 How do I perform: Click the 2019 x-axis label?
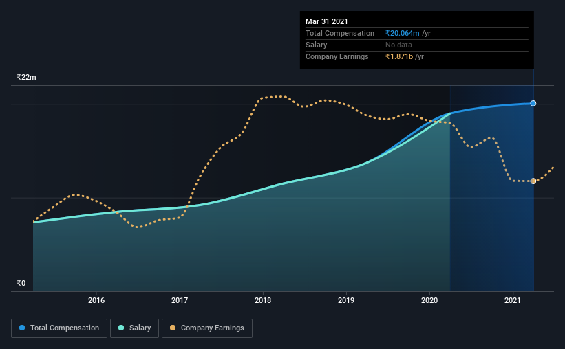tap(346, 300)
